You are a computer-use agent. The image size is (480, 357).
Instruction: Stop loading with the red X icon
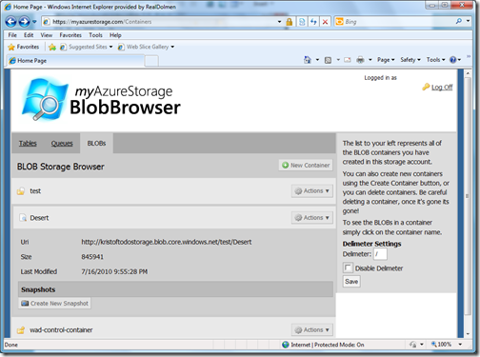325,22
